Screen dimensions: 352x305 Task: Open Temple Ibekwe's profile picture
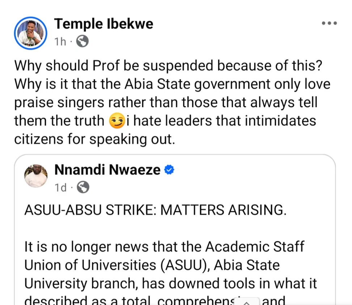[30, 33]
